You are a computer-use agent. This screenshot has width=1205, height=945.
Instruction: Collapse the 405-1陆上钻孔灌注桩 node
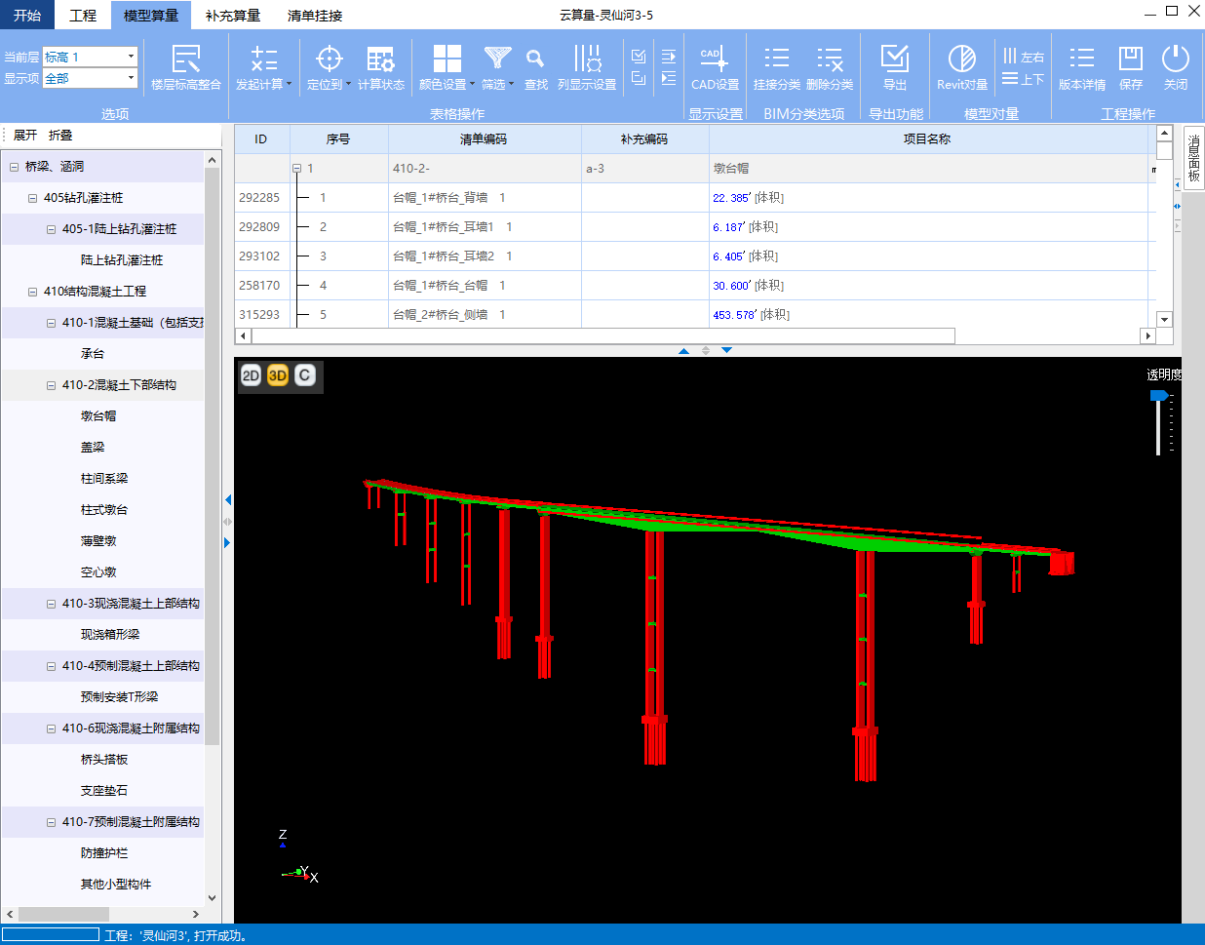(x=51, y=229)
